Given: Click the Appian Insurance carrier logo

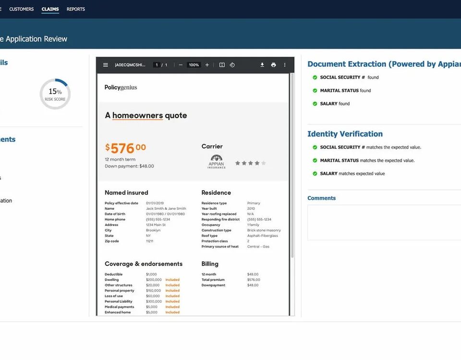Looking at the screenshot, I should 216,162.
